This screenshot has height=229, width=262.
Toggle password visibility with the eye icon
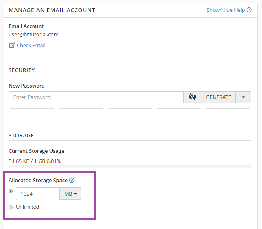pos(192,97)
